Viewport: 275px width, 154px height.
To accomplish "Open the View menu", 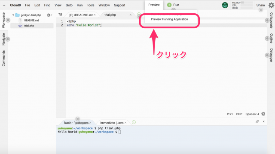I will [x=58, y=5].
